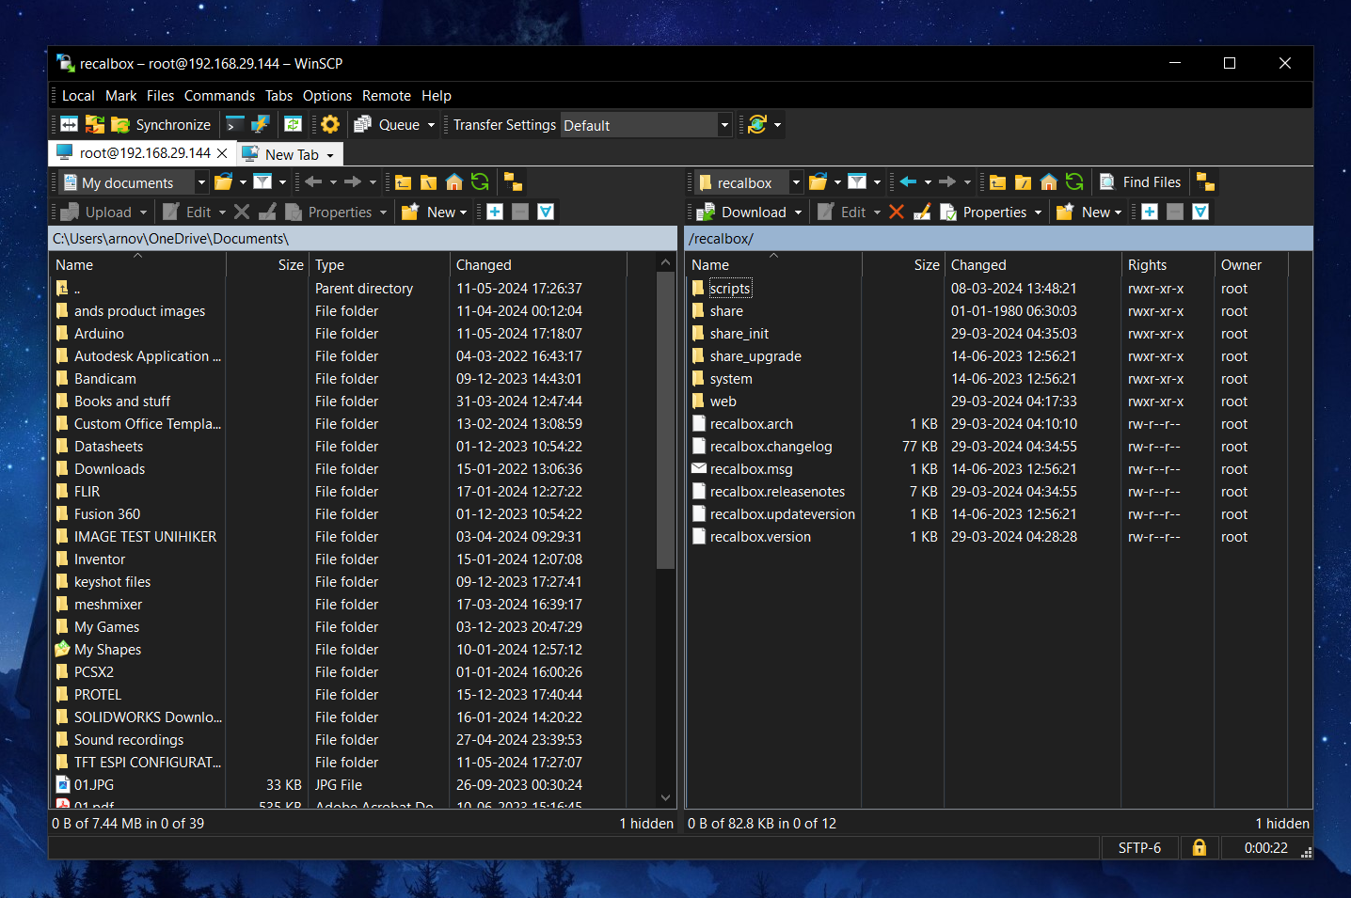This screenshot has height=898, width=1351.
Task: Click the Queue button
Action: 387,124
